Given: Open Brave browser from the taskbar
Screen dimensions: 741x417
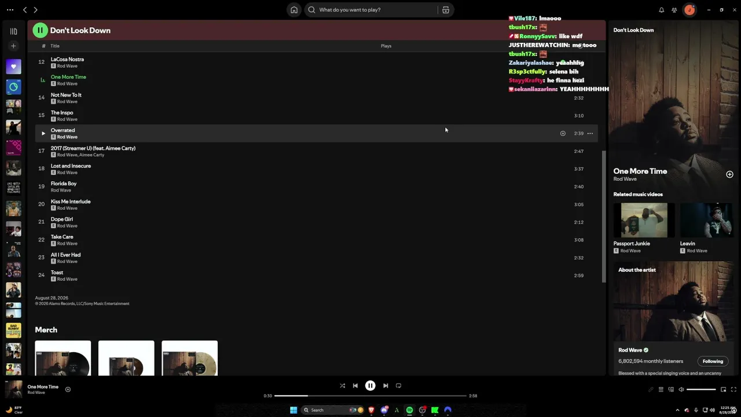Looking at the screenshot, I should (371, 410).
